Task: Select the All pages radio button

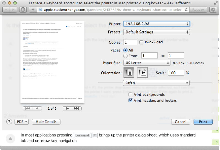Action: [x=126, y=50]
